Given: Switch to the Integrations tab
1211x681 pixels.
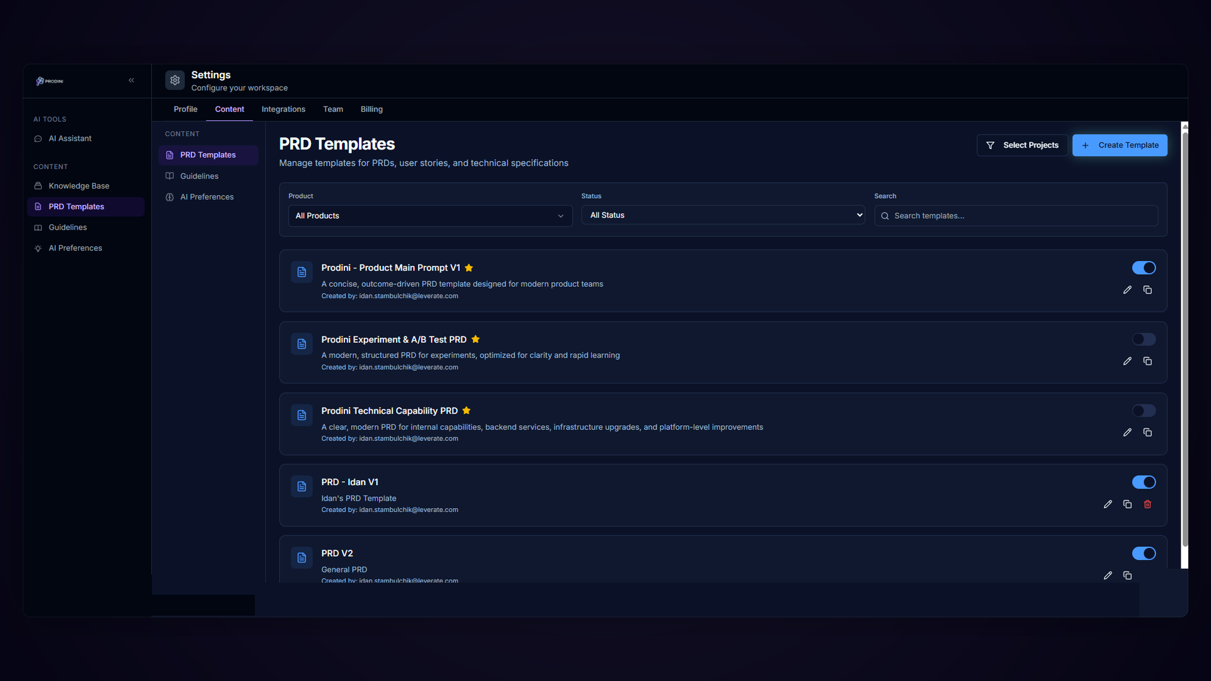Looking at the screenshot, I should [283, 109].
